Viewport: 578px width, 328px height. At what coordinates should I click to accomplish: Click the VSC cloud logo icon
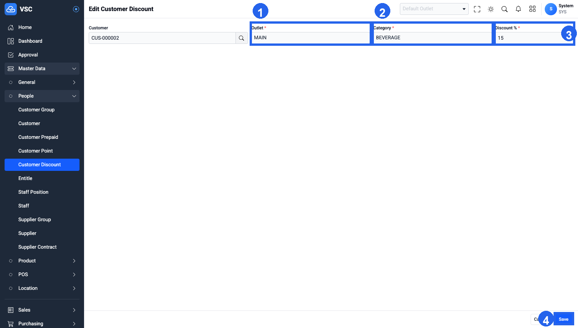(x=11, y=9)
